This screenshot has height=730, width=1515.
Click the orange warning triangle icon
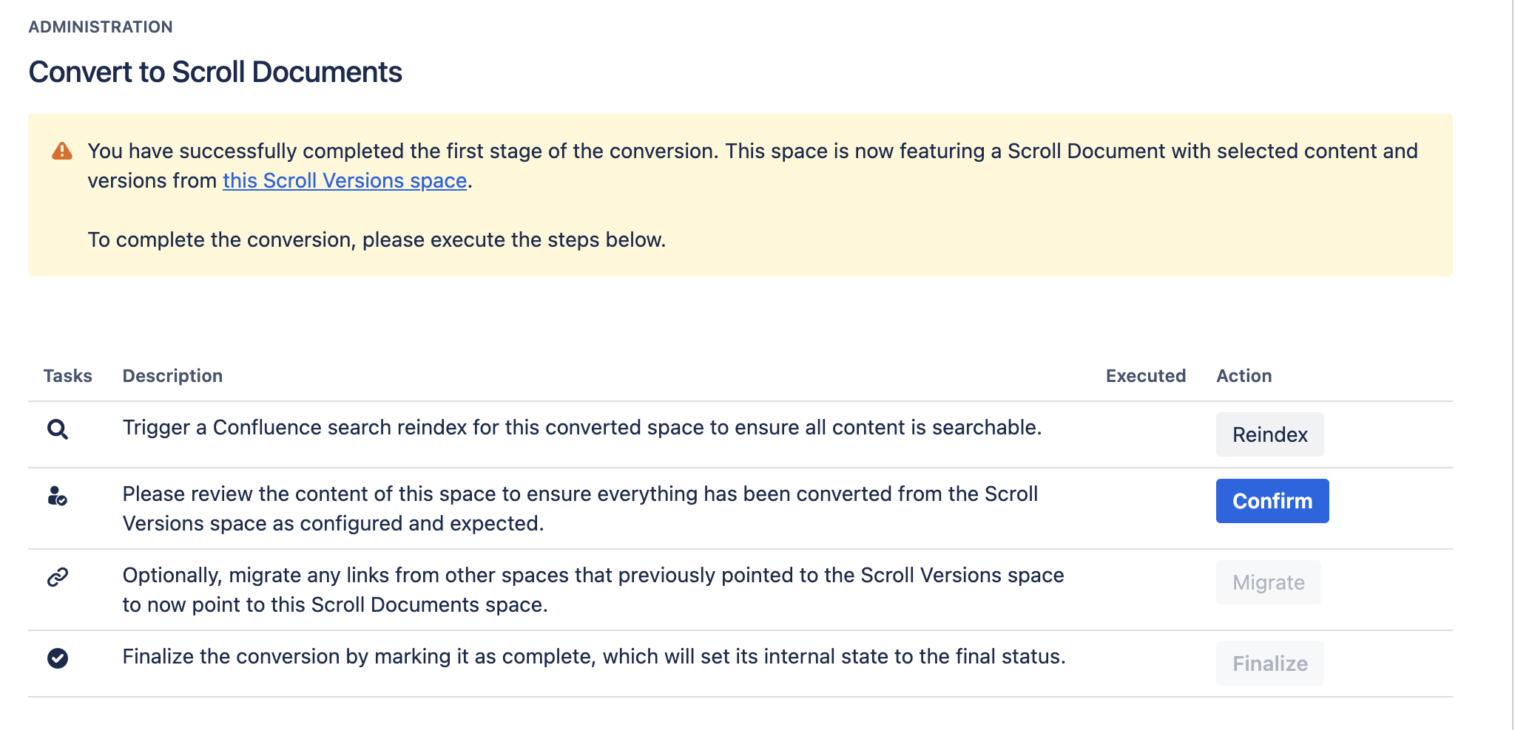point(62,151)
